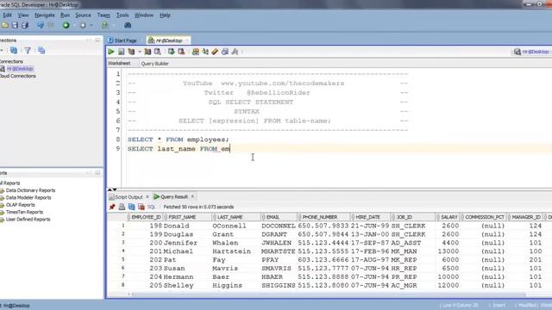Close the Script Output tab
Viewport: 552px width, 310px height.
pos(147,197)
